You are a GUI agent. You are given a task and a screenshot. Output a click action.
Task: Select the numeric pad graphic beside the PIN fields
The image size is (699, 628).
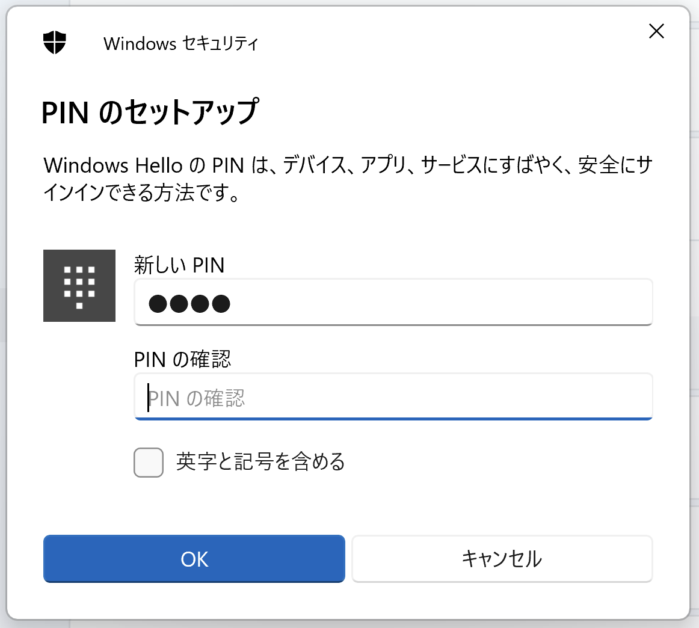79,286
